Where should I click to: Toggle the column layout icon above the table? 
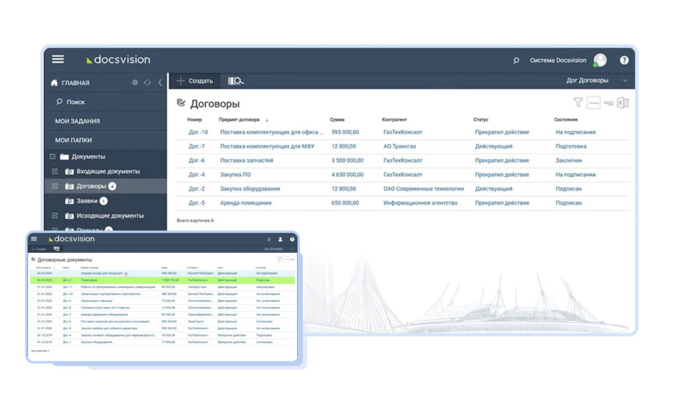593,104
